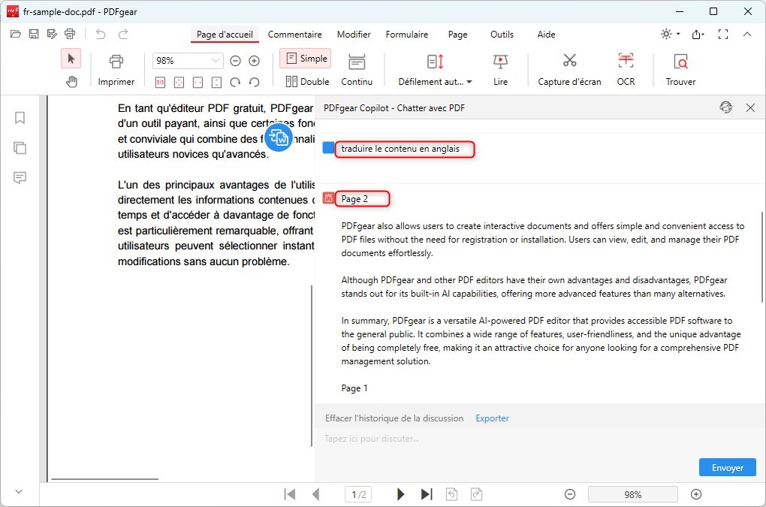Click the 98% zoom field in status bar
This screenshot has height=507, width=766.
632,494
